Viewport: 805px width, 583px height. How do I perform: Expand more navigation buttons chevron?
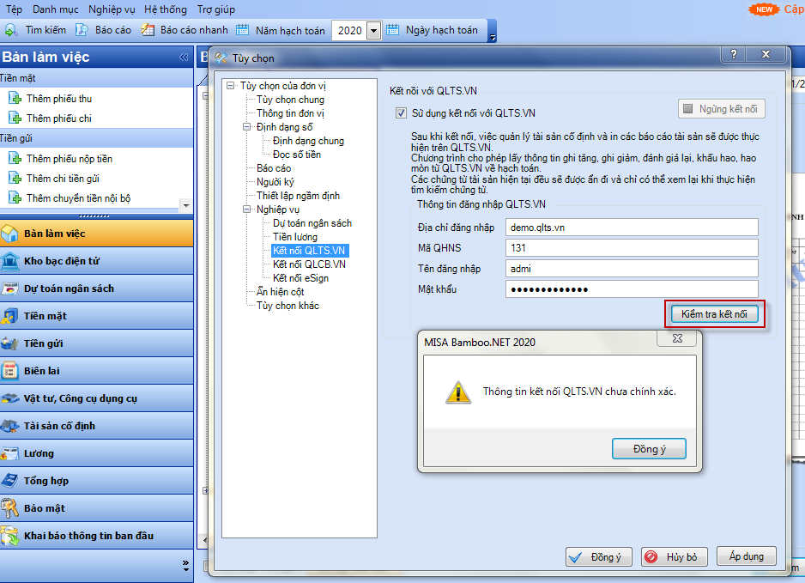click(x=186, y=566)
